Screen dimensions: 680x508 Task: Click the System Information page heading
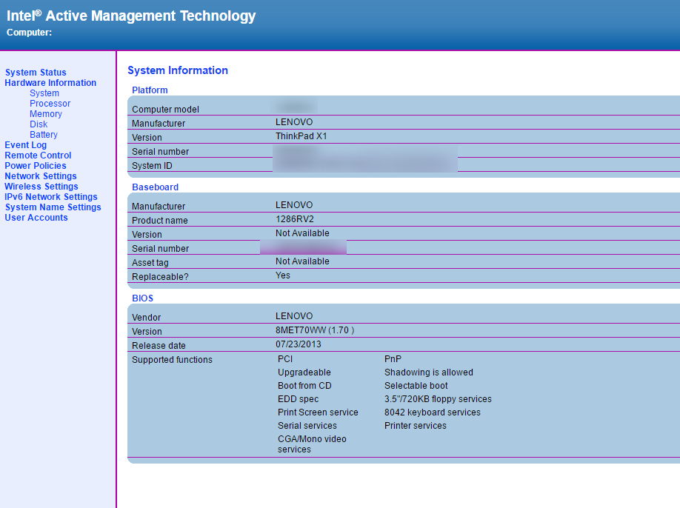pyautogui.click(x=178, y=70)
